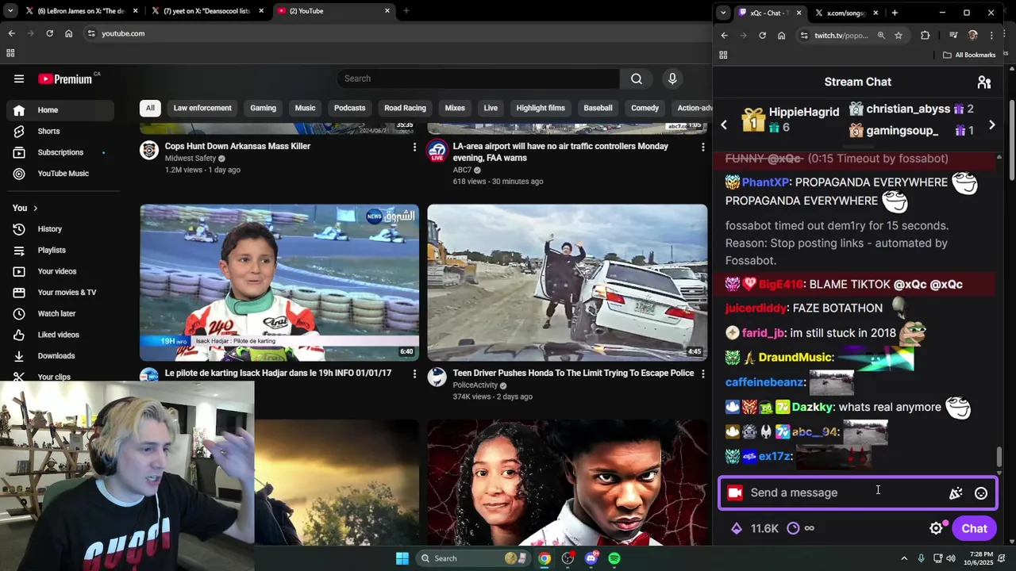Click channel points 11.6K balance
Screen dimensions: 1016x571
pos(755,528)
